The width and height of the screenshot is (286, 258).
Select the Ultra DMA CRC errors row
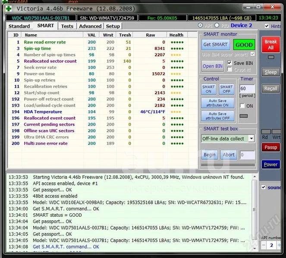(x=102, y=137)
